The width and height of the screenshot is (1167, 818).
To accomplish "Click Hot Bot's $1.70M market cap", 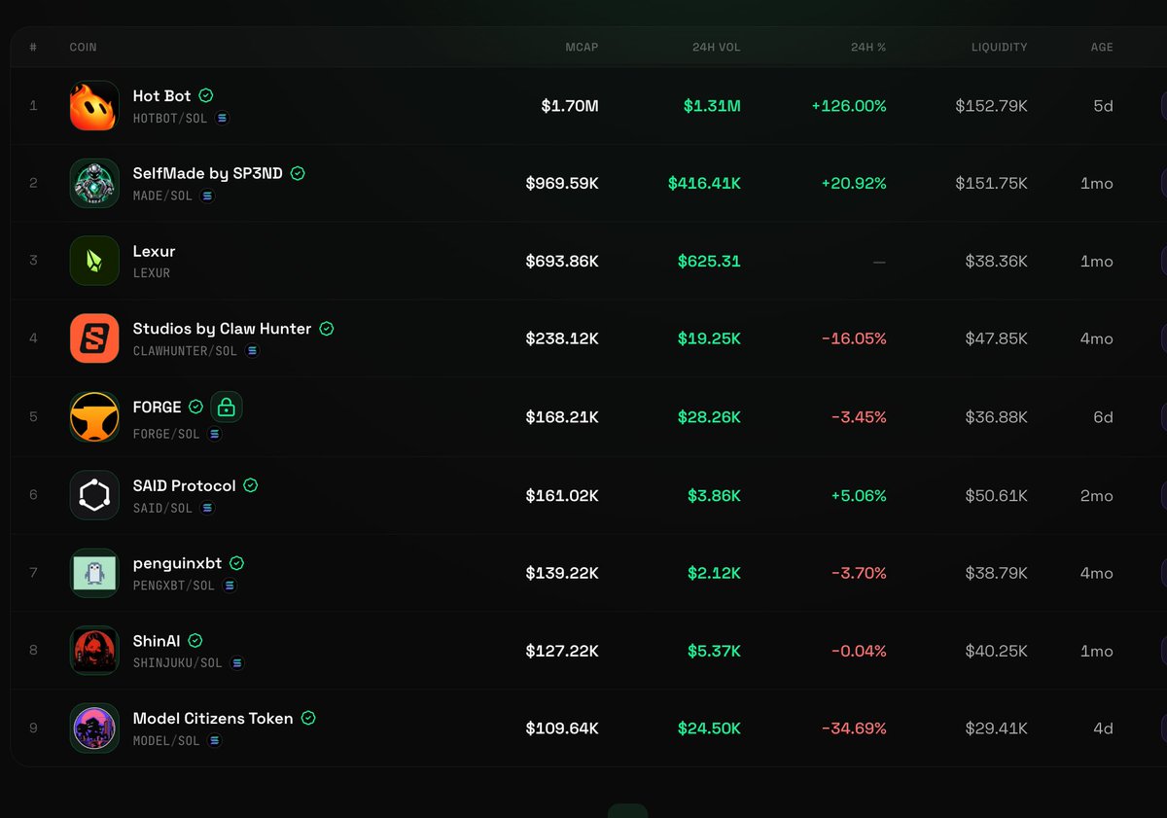I will click(570, 105).
